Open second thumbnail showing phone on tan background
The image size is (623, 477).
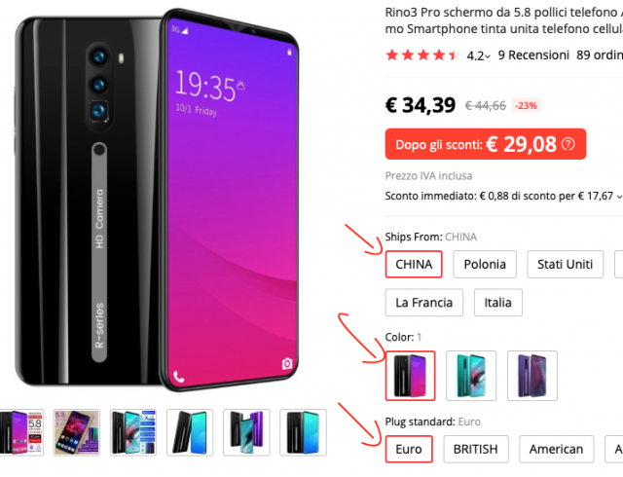(76, 432)
